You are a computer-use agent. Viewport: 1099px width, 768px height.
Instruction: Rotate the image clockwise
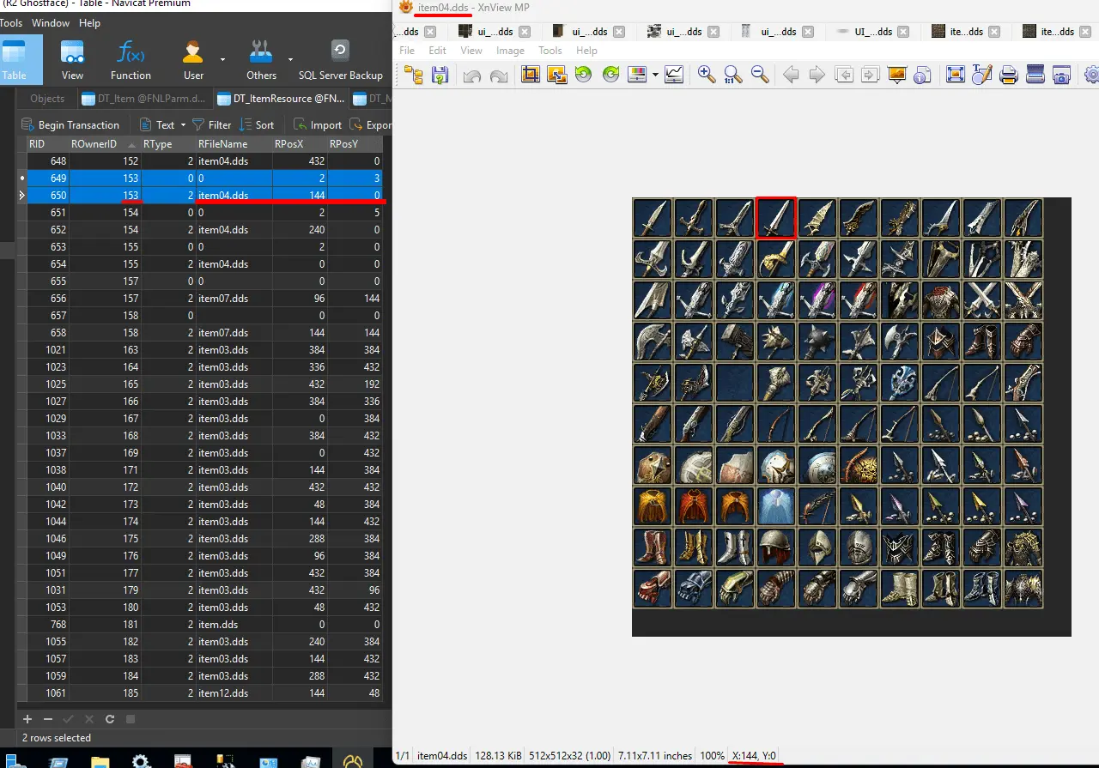(611, 75)
